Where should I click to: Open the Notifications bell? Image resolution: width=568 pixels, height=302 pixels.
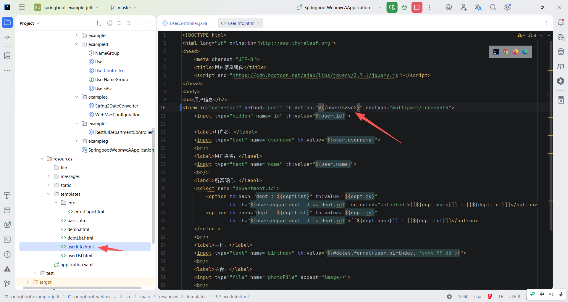point(561,23)
